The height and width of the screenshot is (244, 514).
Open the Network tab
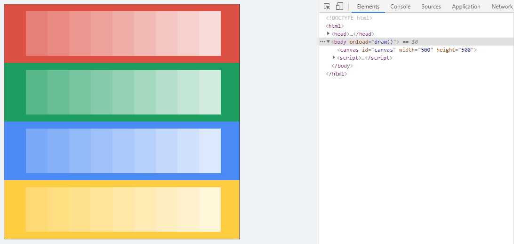[502, 7]
